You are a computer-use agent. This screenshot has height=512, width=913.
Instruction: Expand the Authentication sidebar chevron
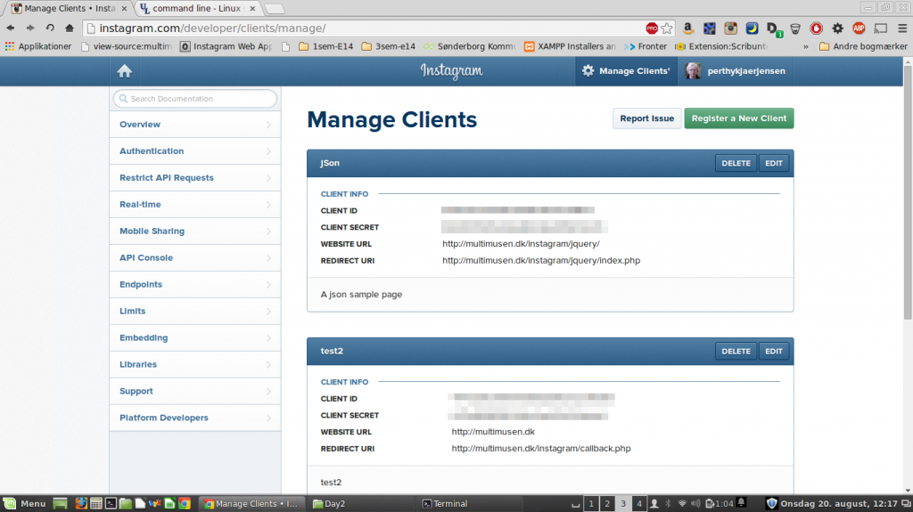tap(268, 151)
